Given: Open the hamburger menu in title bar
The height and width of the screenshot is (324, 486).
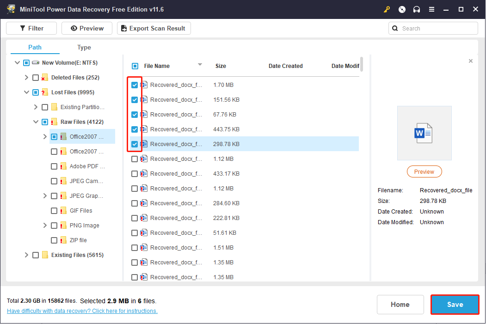Looking at the screenshot, I should pos(431,9).
